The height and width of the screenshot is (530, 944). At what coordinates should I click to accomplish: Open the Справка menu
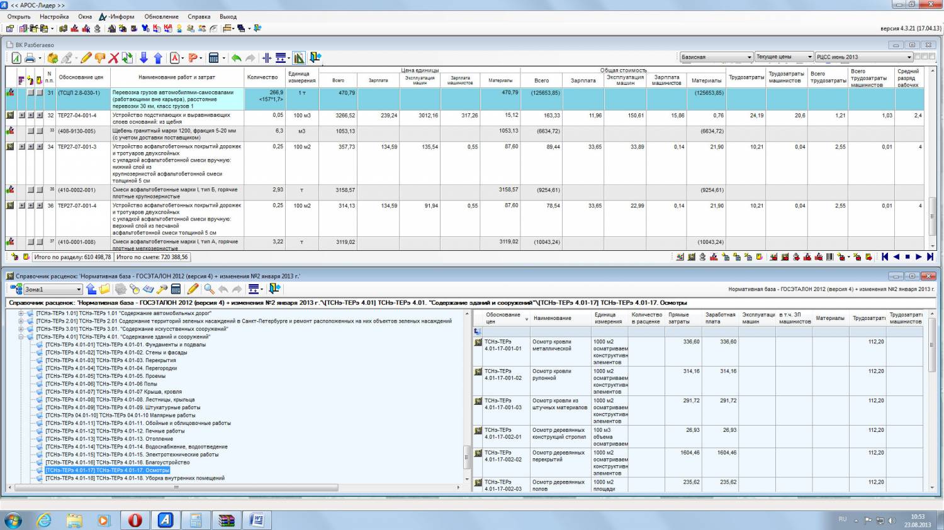(199, 17)
